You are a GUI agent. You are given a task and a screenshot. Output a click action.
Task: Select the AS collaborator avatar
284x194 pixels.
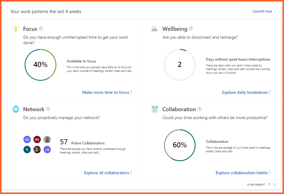pos(37,139)
